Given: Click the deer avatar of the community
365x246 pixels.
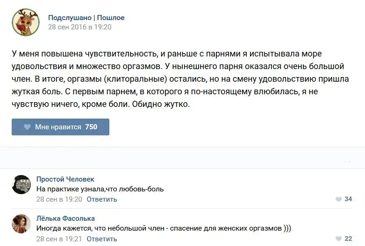Looking at the screenshot, I should 25,22.
